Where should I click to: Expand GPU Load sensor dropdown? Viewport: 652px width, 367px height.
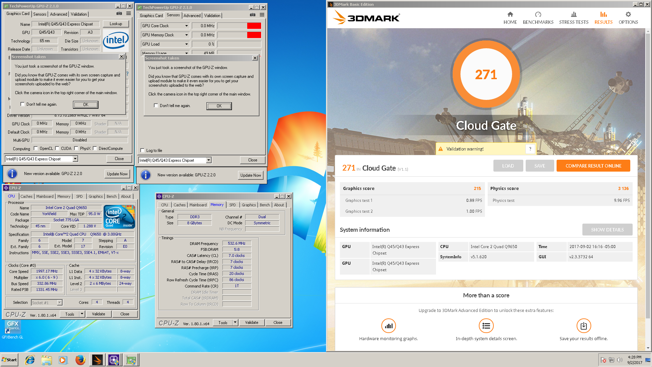point(186,44)
